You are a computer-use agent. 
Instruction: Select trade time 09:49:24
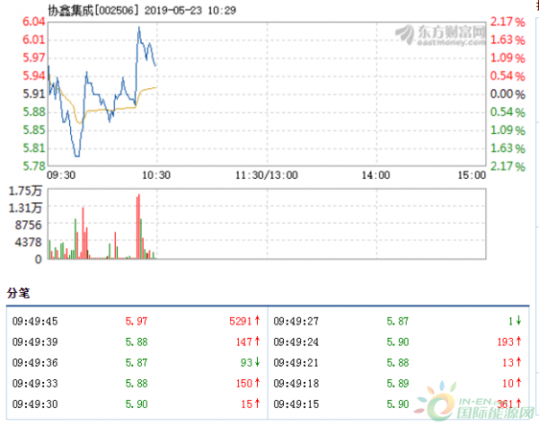coord(296,342)
